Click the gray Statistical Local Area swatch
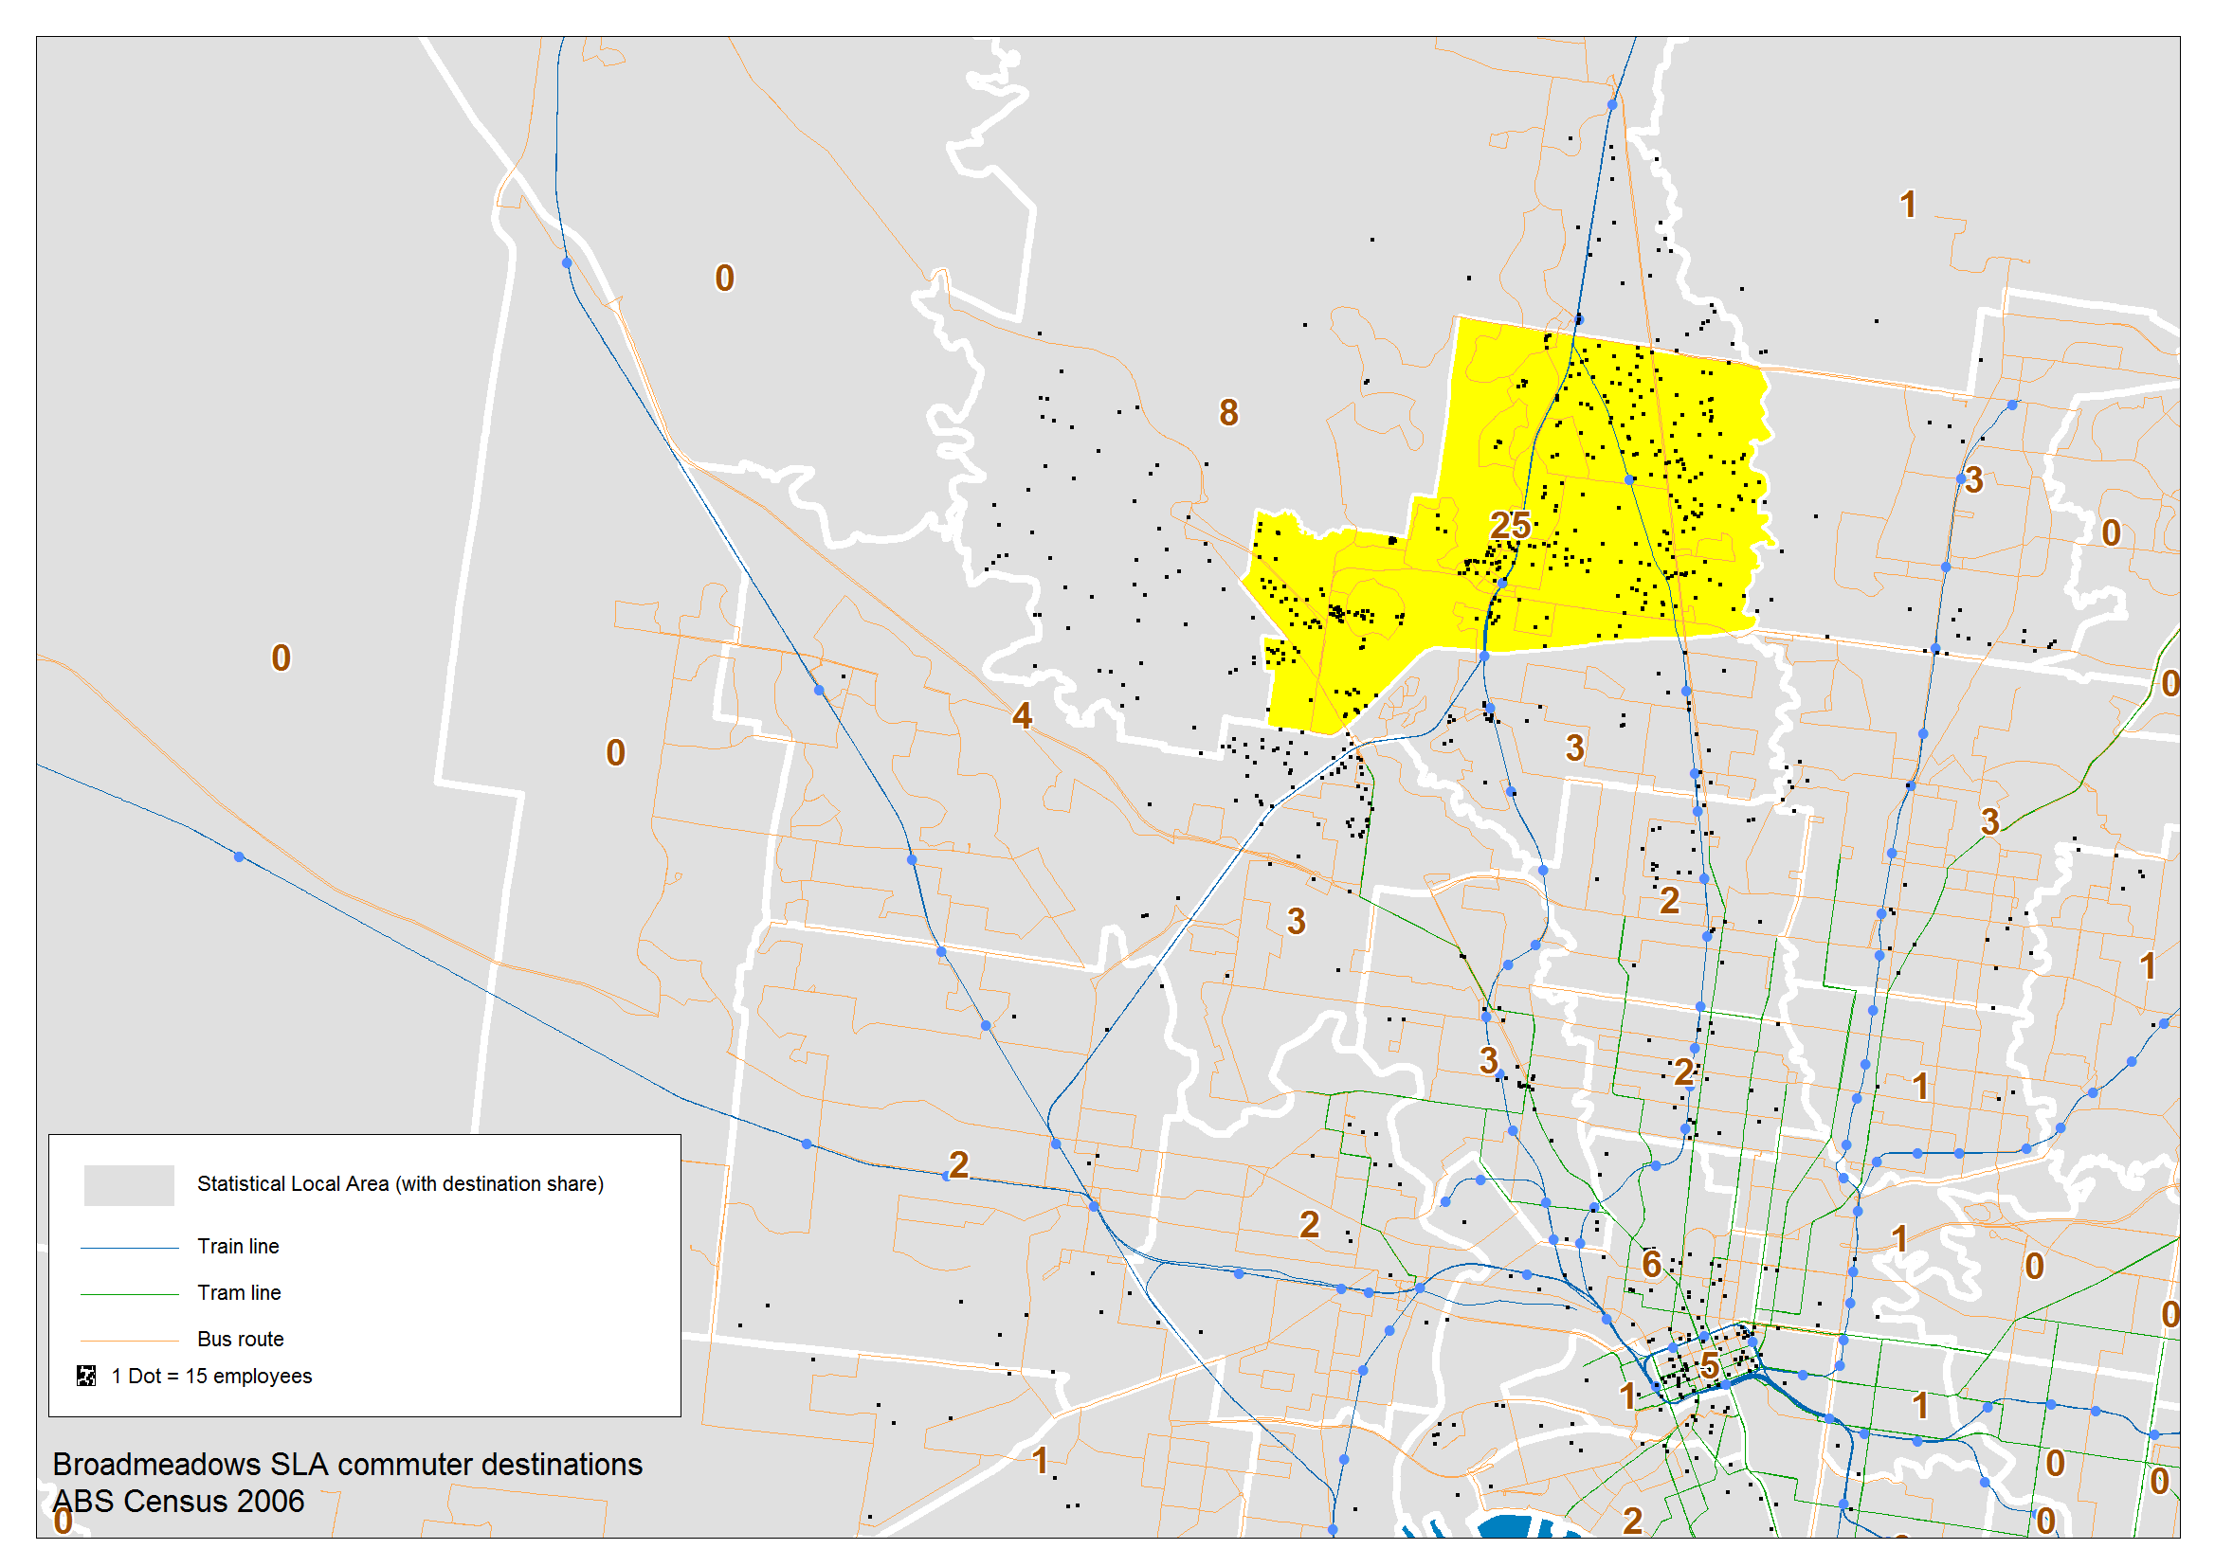The width and height of the screenshot is (2215, 1567). (128, 1184)
